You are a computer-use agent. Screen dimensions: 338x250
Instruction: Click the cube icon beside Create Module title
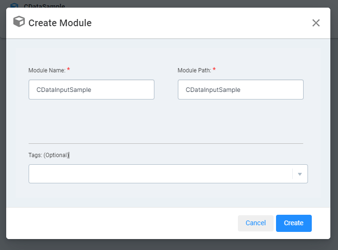[x=19, y=22]
